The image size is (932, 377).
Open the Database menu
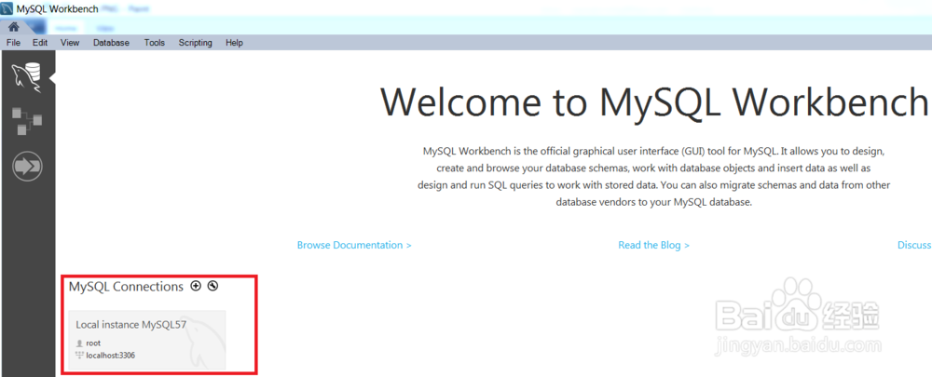tap(111, 43)
